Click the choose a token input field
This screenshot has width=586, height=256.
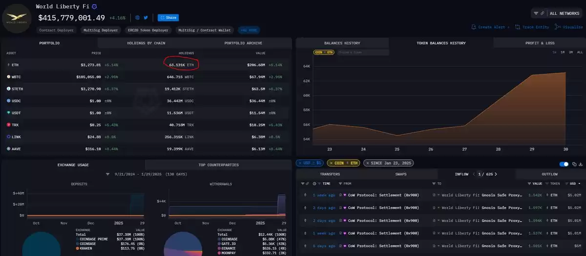363,52
